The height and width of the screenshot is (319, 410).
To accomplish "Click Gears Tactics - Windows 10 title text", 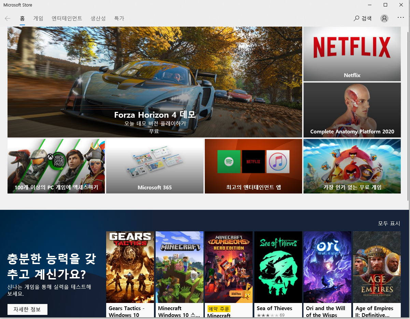I will click(127, 311).
